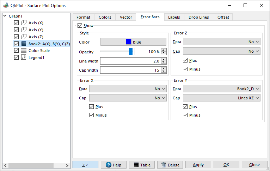Click the OK button

(x=226, y=165)
